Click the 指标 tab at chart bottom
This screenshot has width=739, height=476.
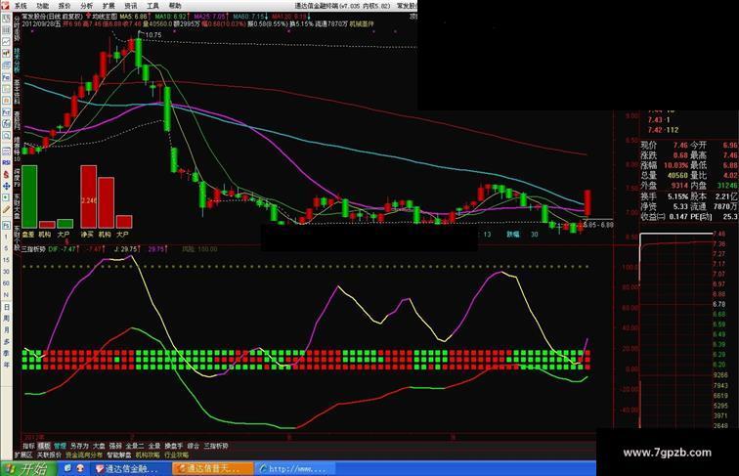tap(28, 446)
